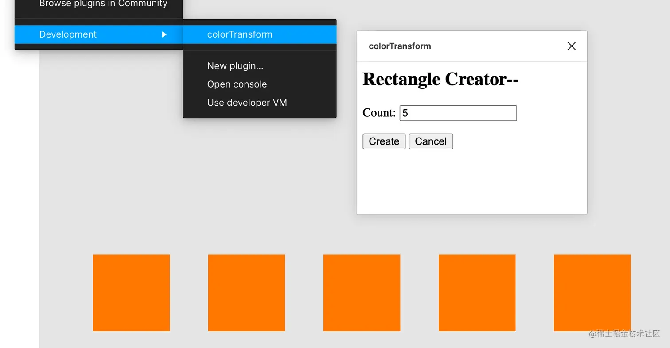The height and width of the screenshot is (348, 670).
Task: Click the Rectangle Creator-- heading
Action: pos(440,79)
